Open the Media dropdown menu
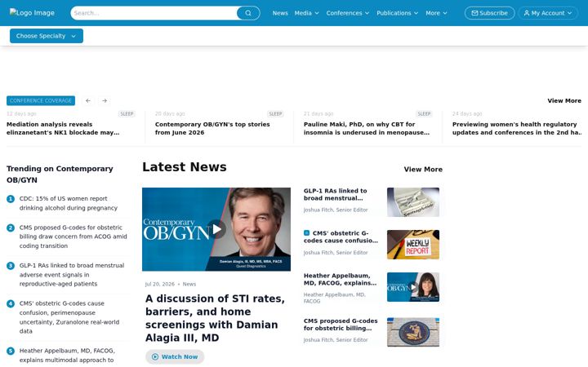 pyautogui.click(x=306, y=13)
